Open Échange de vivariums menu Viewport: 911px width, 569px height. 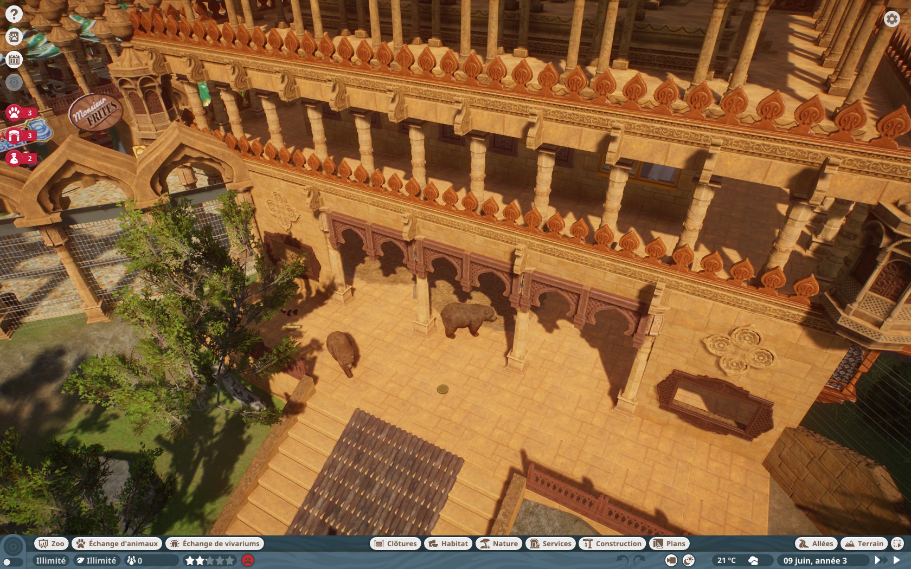pos(215,544)
